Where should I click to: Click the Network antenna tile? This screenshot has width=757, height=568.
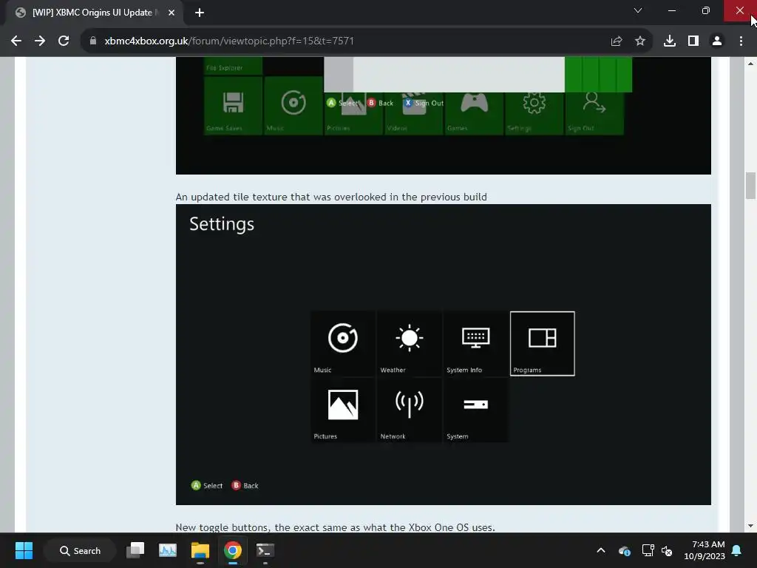[410, 410]
